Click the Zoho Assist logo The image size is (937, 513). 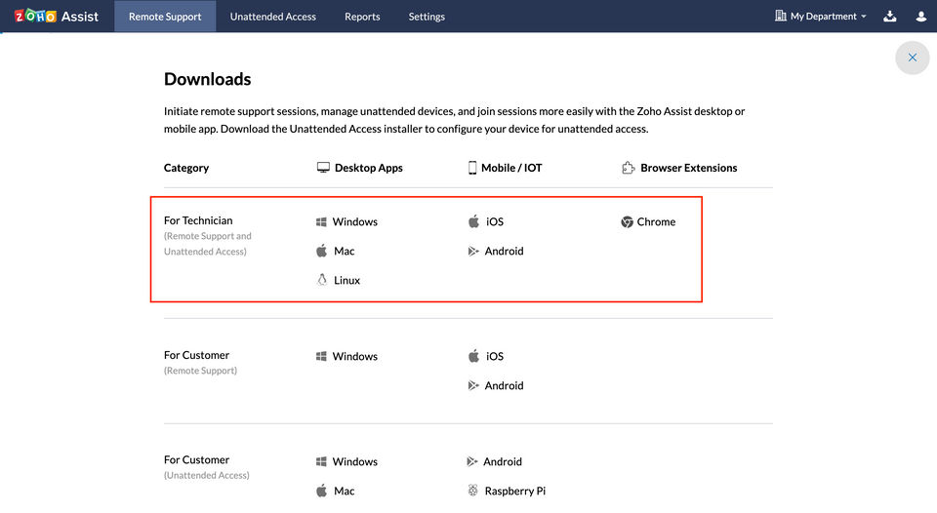[x=56, y=17]
